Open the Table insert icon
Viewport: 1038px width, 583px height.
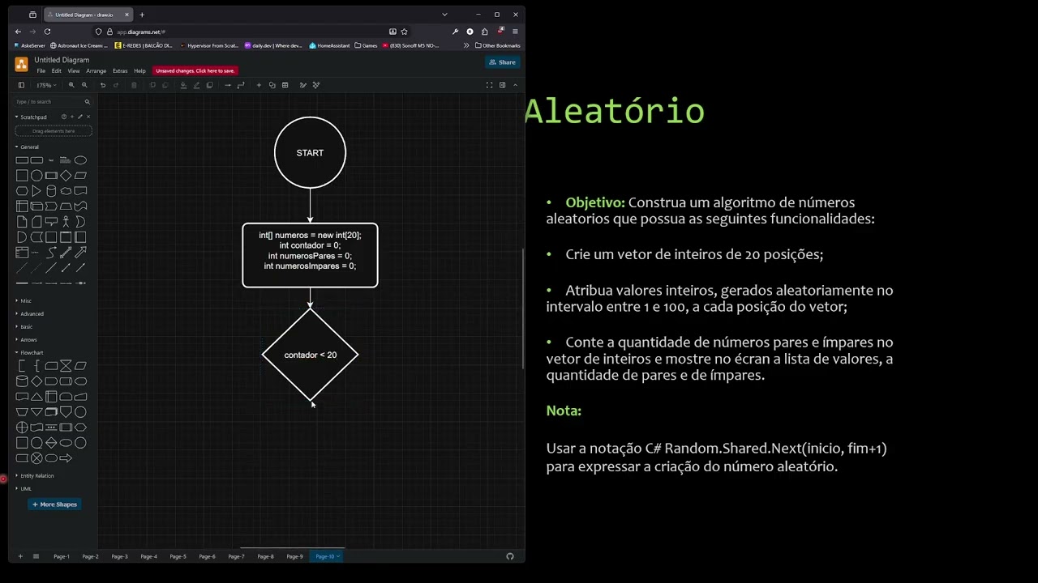tap(285, 85)
